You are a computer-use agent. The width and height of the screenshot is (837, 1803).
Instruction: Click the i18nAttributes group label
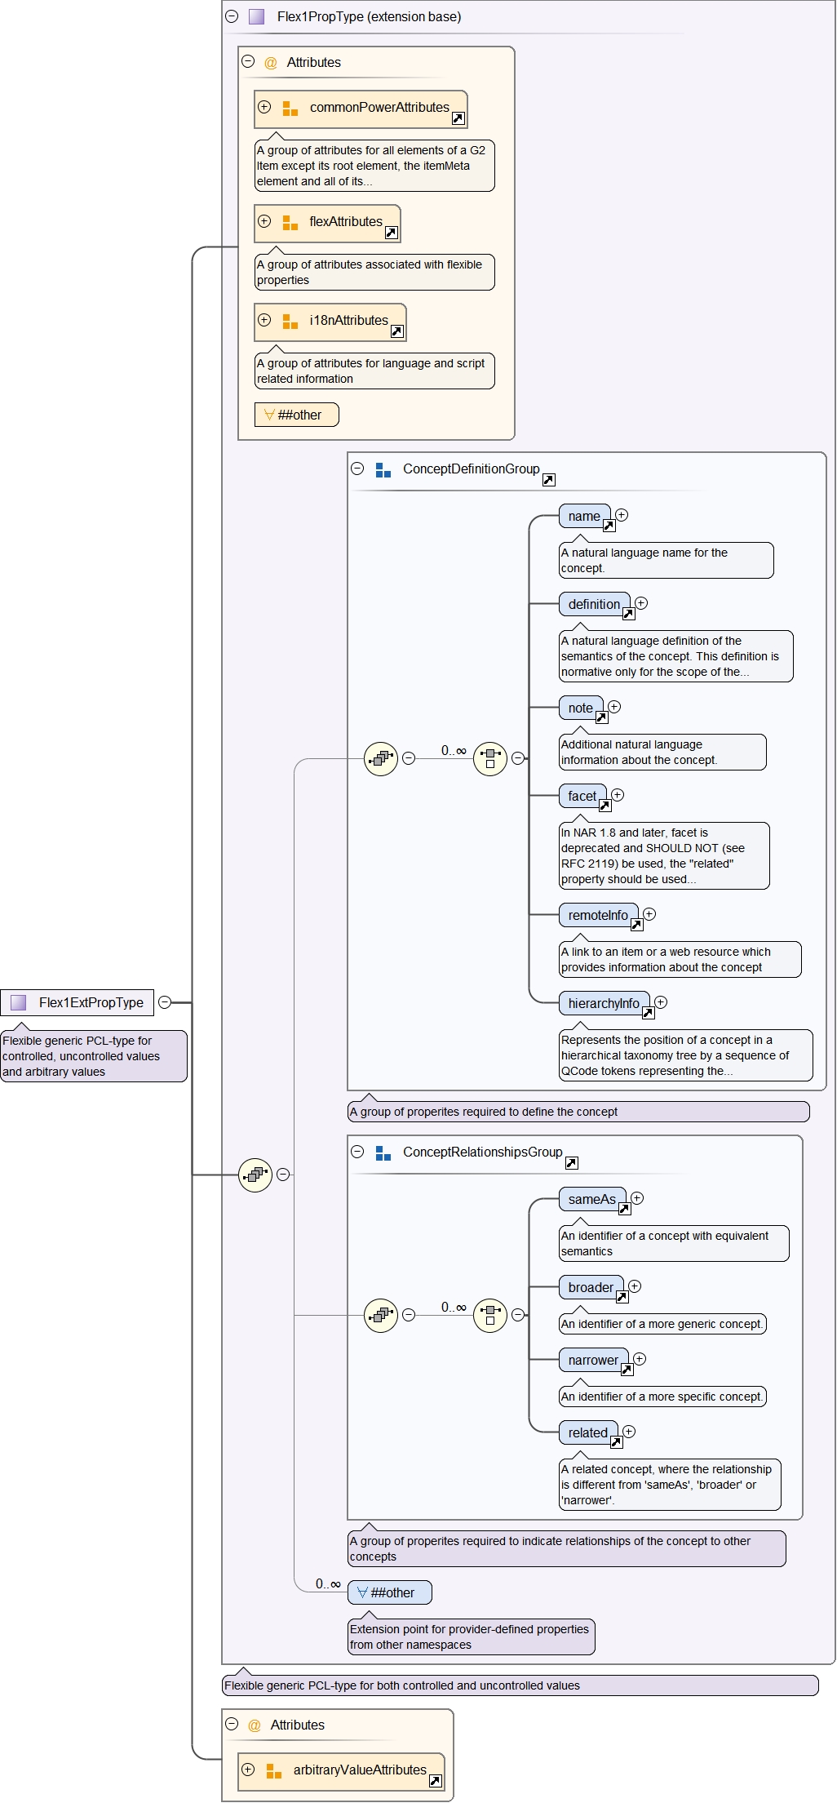tap(348, 320)
